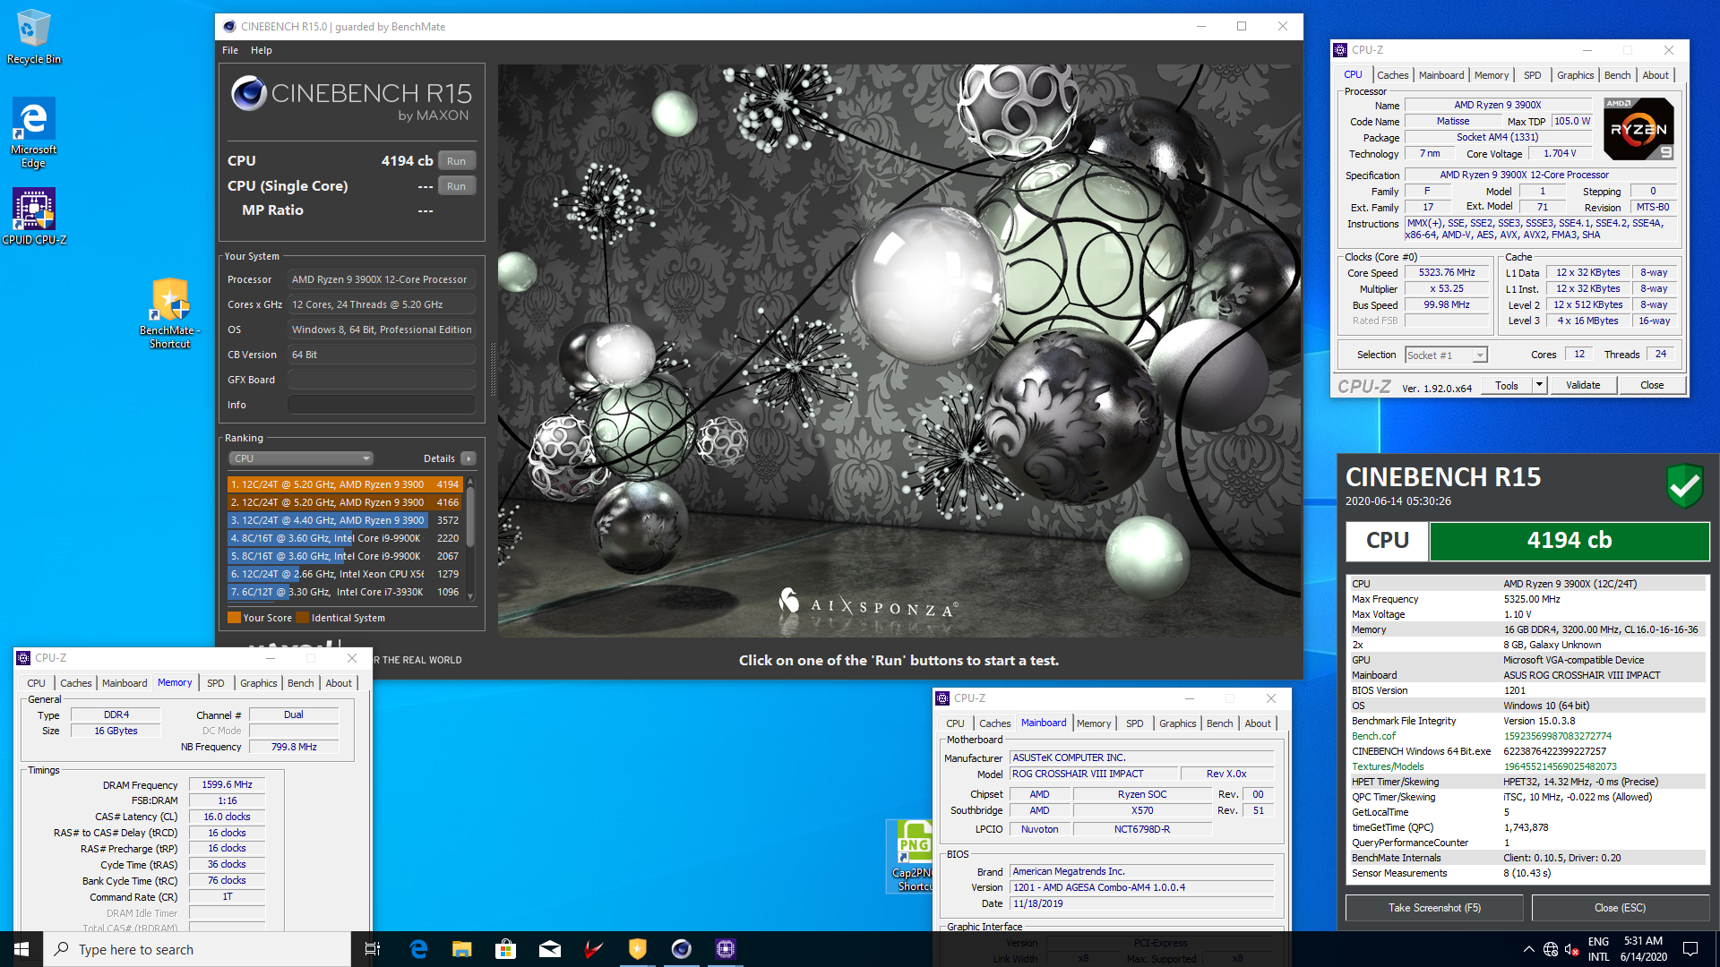Click the BenchMate shield taskbar icon
This screenshot has height=967, width=1720.
pyautogui.click(x=637, y=949)
